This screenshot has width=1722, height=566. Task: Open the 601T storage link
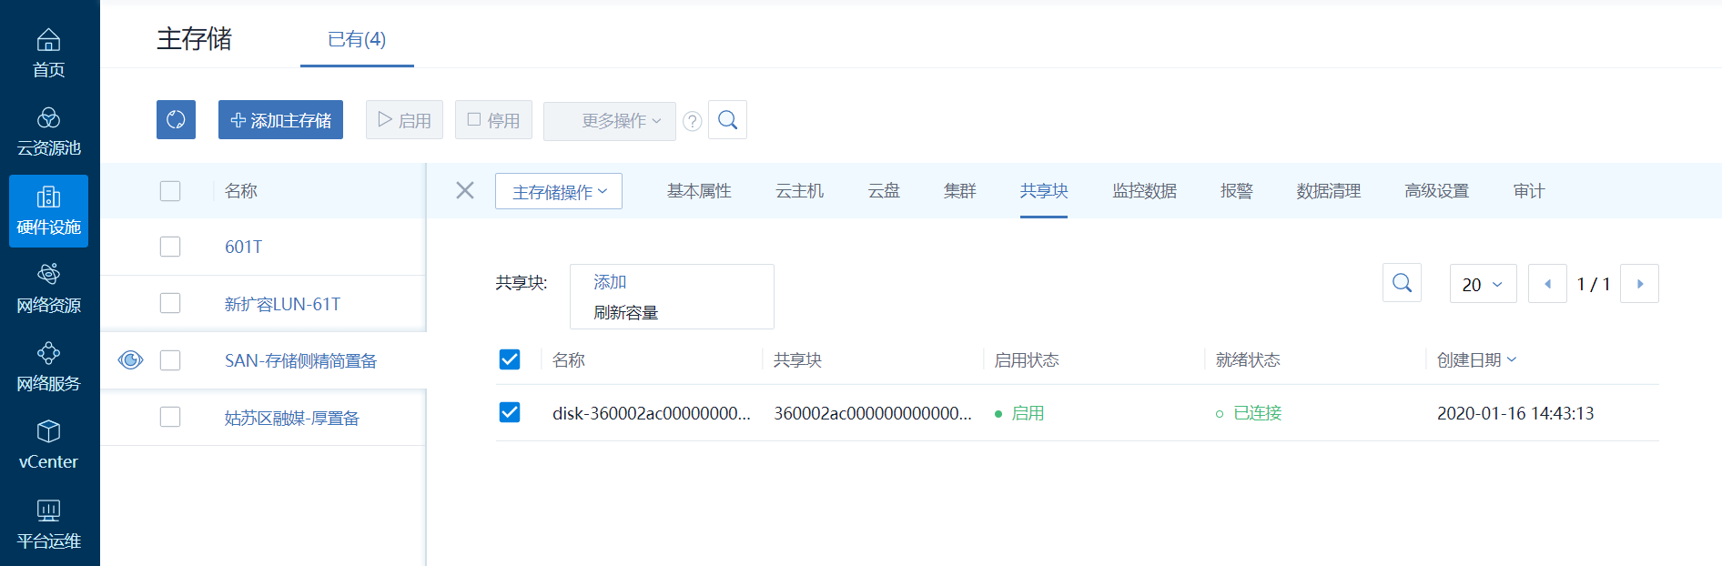pyautogui.click(x=243, y=247)
